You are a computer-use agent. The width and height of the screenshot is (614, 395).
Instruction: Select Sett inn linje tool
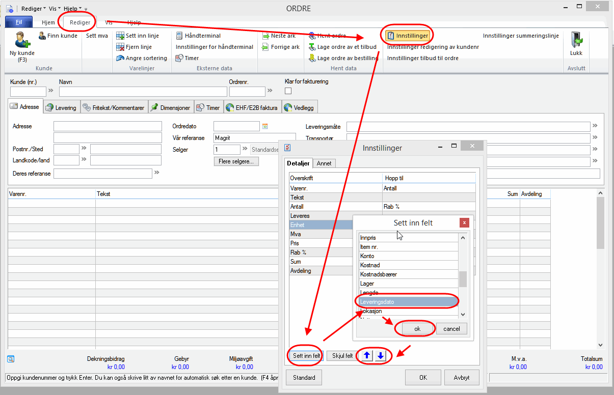(x=138, y=36)
